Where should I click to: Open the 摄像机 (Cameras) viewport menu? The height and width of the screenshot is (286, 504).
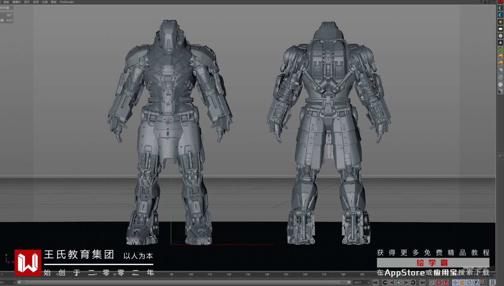point(16,2)
